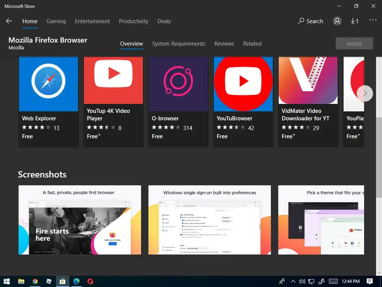Viewport: 382px width, 287px height.
Task: Launch Opera browser from taskbar
Action: tap(90, 281)
